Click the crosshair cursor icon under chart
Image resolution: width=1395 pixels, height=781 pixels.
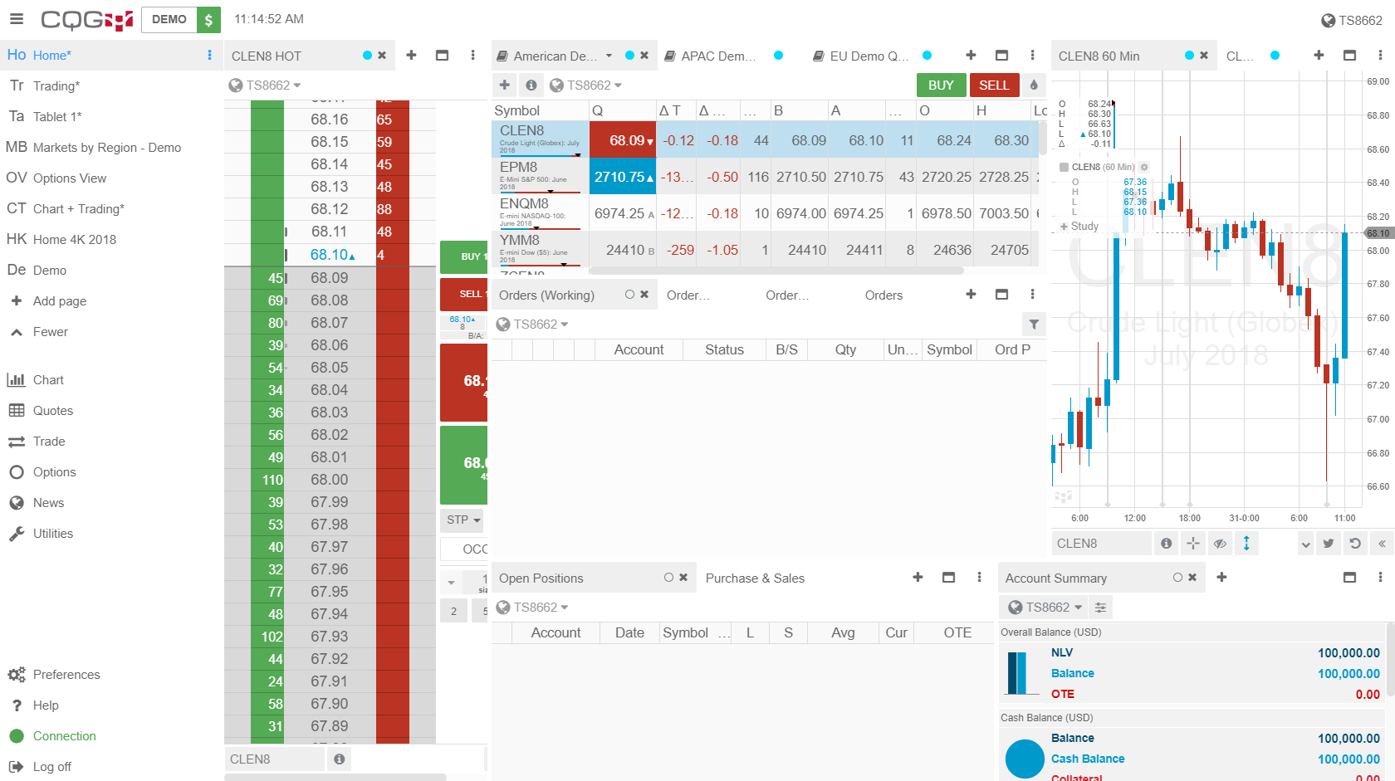tap(1193, 544)
